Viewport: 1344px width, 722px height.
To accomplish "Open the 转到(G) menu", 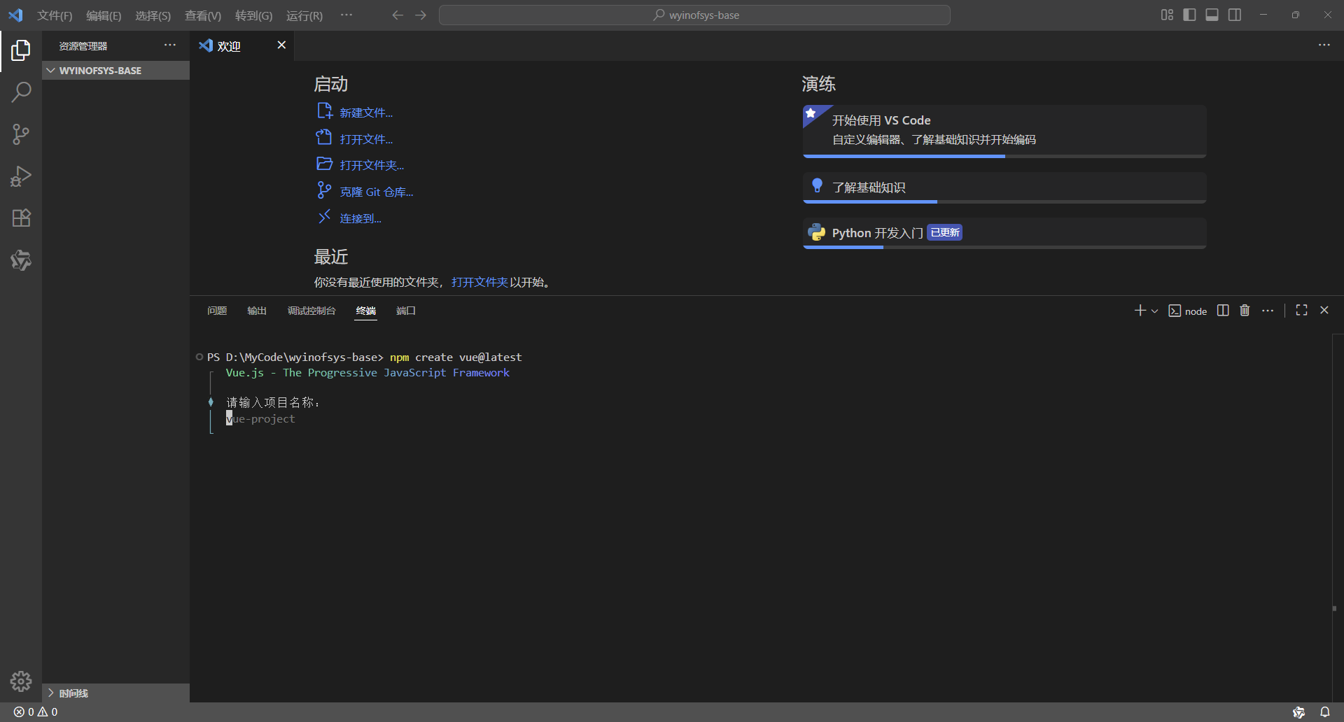I will pos(253,15).
